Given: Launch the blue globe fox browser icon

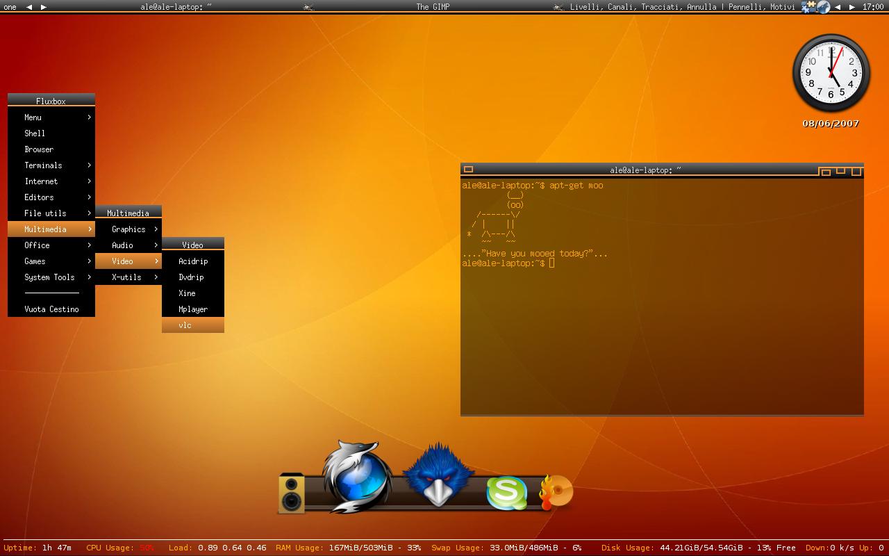Looking at the screenshot, I should click(356, 477).
